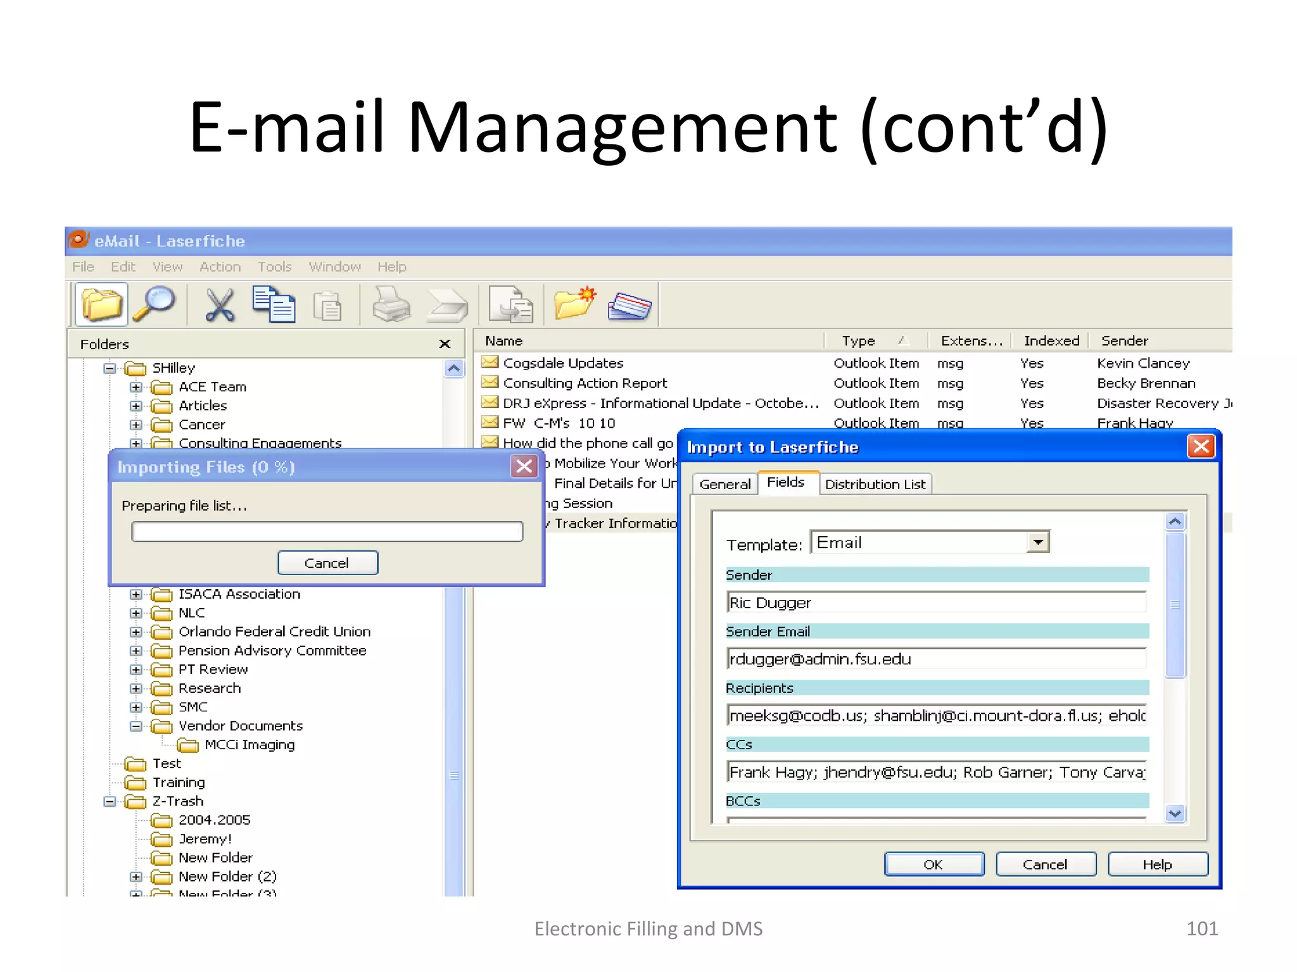Close the Import to Laserfiche dialog
The height and width of the screenshot is (972, 1297).
[x=1201, y=447]
